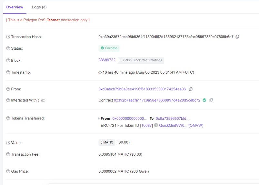
Task: Open block 38689732
Action: tap(107, 60)
